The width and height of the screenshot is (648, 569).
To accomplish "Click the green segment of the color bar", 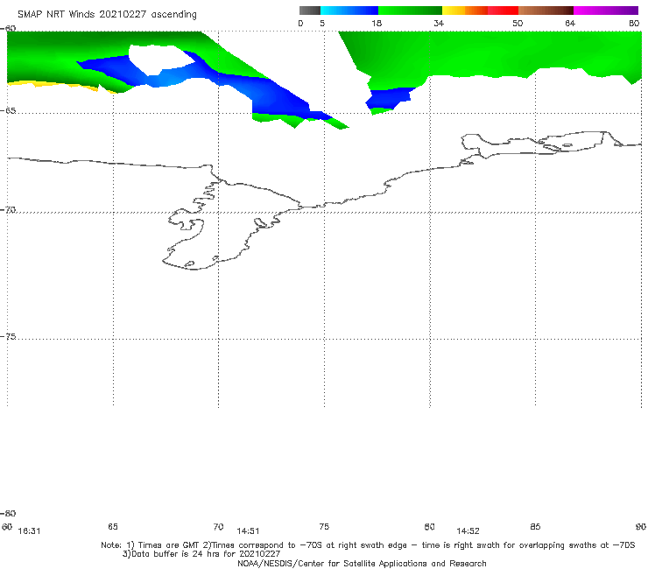I will (410, 11).
